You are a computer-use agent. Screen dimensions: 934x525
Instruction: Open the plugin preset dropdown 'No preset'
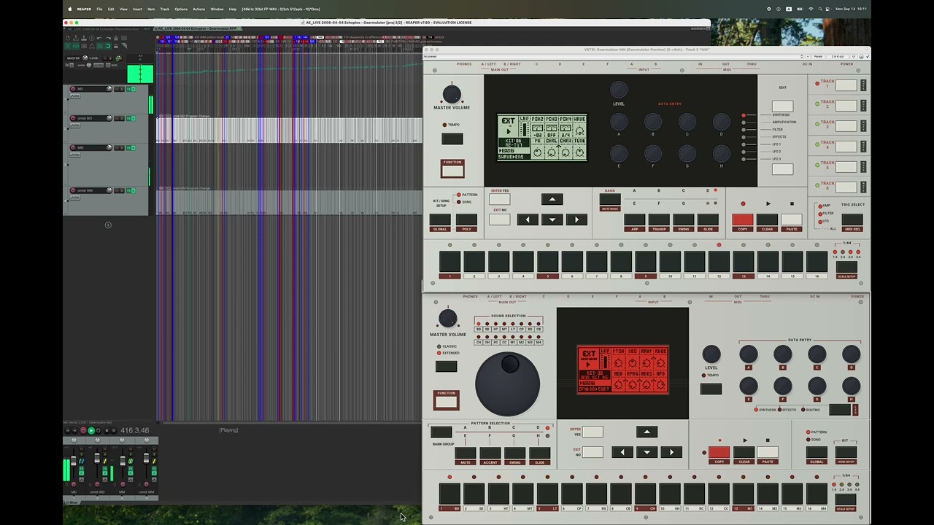[613, 56]
